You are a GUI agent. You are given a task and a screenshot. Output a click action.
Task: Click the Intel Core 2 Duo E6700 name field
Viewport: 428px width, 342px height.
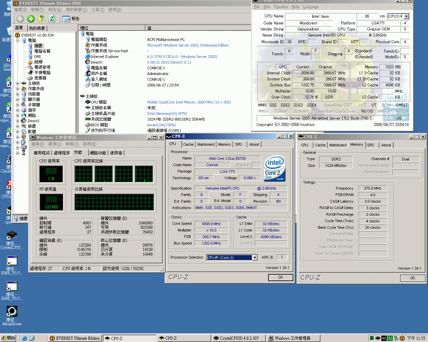pyautogui.click(x=228, y=159)
